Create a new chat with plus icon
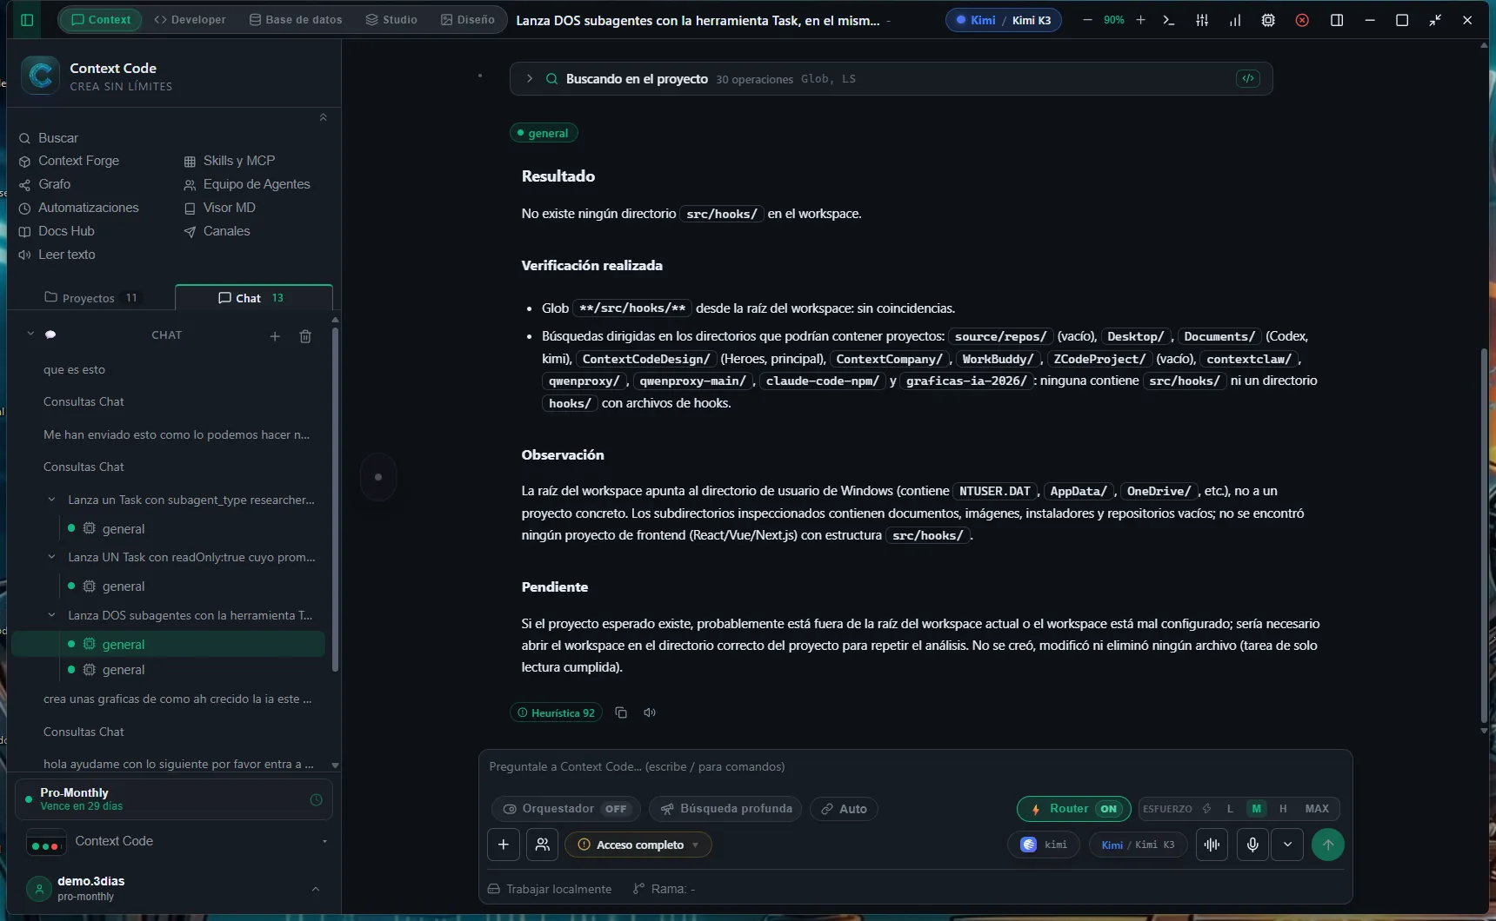 coord(275,336)
